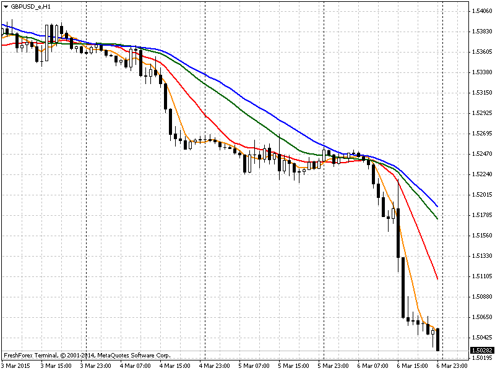
Task: Click the 1.53150 price axis label
Action: 482,93
